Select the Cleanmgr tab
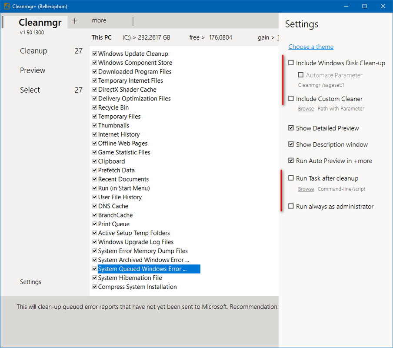 click(x=40, y=22)
